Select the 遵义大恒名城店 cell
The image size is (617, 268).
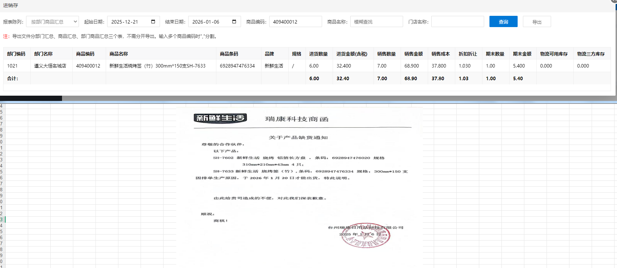(x=50, y=66)
